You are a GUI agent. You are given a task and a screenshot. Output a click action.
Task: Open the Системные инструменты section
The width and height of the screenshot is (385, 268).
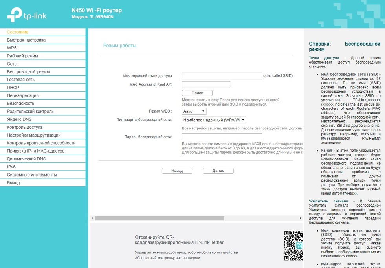pos(33,174)
